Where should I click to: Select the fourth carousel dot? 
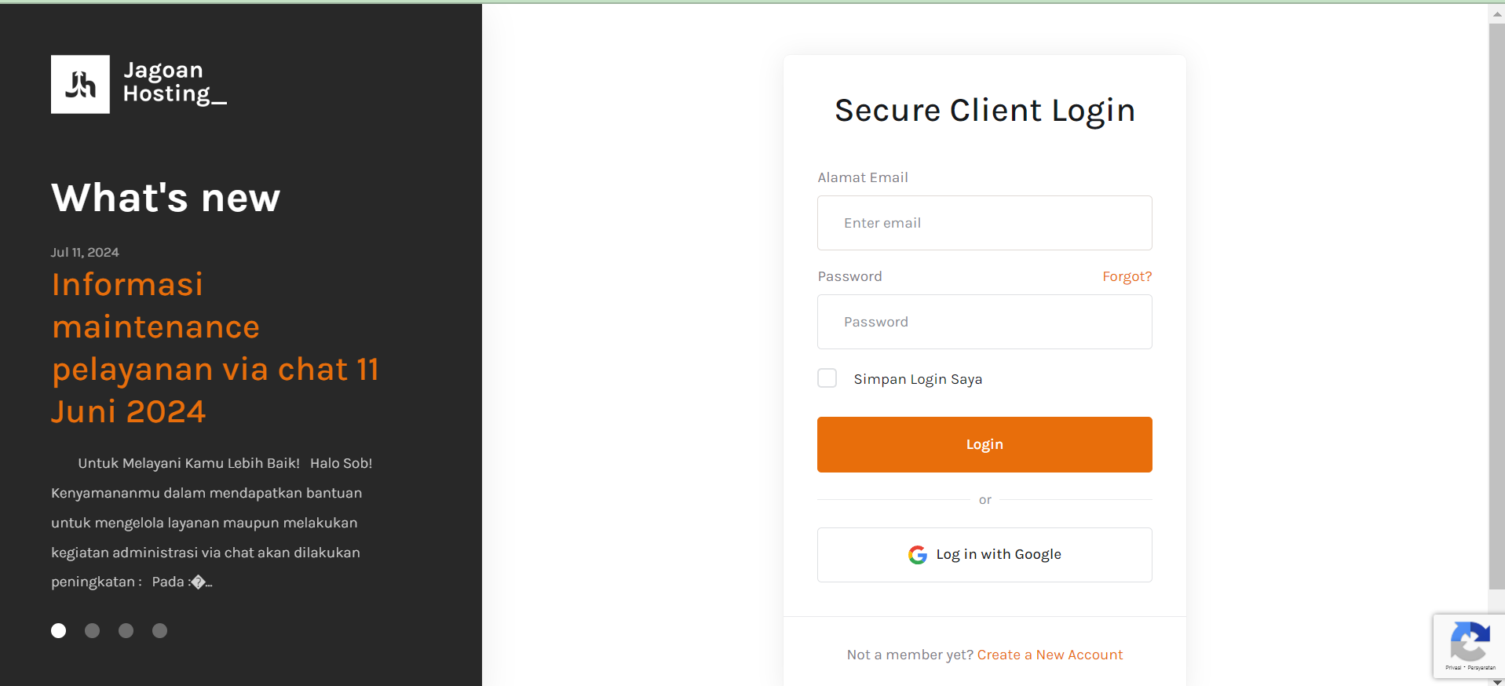159,630
